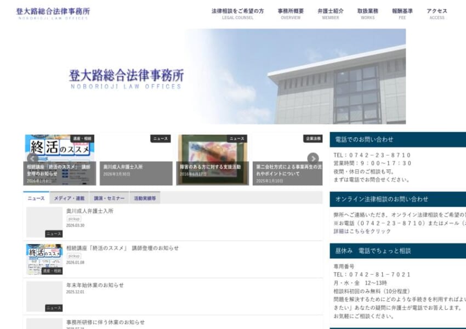Click pickup tag under 相続講座 list item
The height and width of the screenshot is (329, 466).
(73, 256)
